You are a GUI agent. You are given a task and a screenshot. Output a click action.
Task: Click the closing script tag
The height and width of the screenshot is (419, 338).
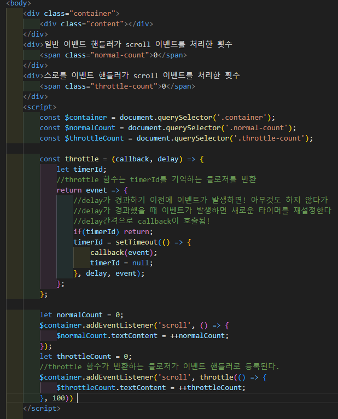tap(42, 409)
